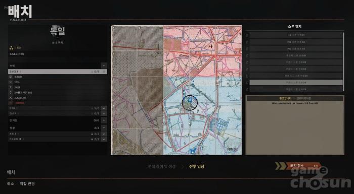Click icon left of 주둔지 스폰 번호 03
The width and height of the screenshot is (354, 194).
(247, 69)
